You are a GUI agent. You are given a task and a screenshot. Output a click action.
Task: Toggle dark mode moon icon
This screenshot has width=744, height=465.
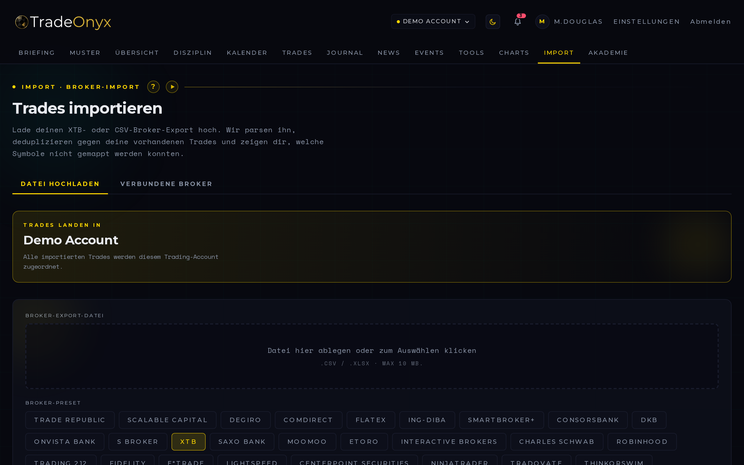[x=493, y=21]
